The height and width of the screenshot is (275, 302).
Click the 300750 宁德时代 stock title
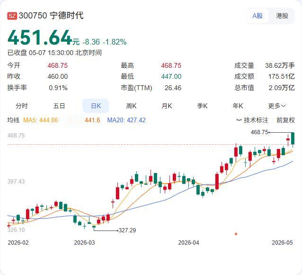[x=51, y=16]
